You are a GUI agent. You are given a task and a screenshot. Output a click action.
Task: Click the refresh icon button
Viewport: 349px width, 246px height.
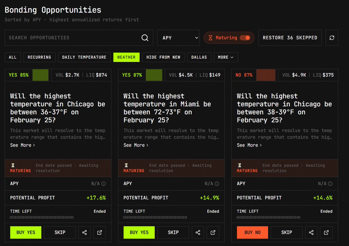[332, 38]
